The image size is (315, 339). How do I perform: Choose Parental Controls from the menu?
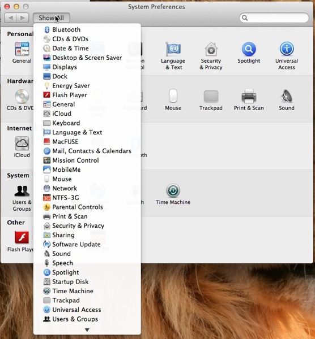pyautogui.click(x=87, y=207)
